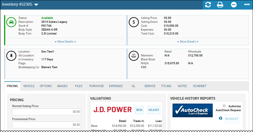This screenshot has width=253, height=132.
Task: Click the pushpin location icon
Action: tap(11, 56)
